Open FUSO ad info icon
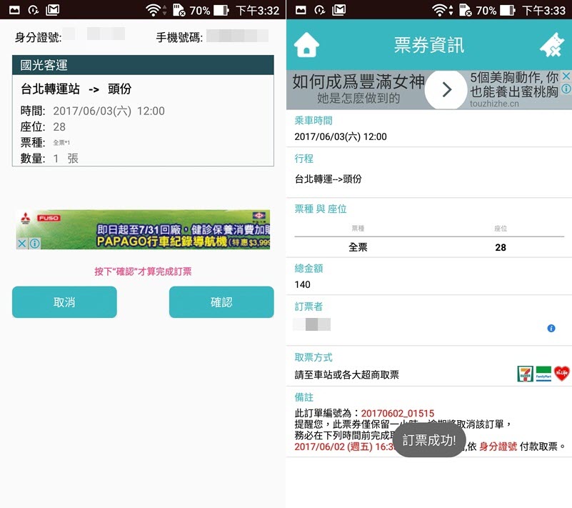Viewport: 572px width, 508px height. tap(35, 244)
